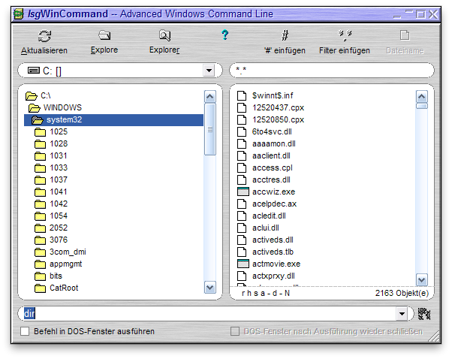Image resolution: width=452 pixels, height=359 pixels.
Task: Click actmovie.exe application icon
Action: pos(243,264)
